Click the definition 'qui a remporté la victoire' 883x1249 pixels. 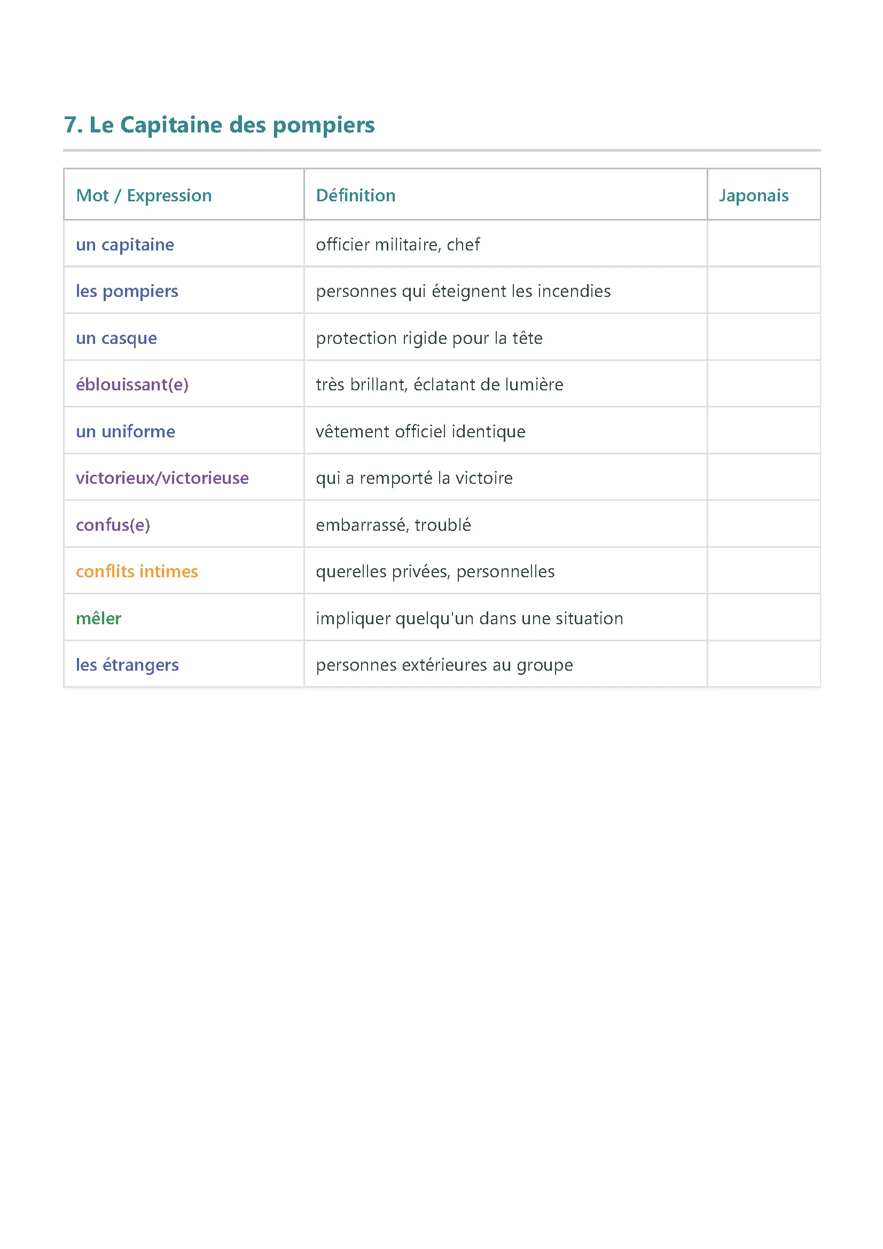tap(414, 478)
